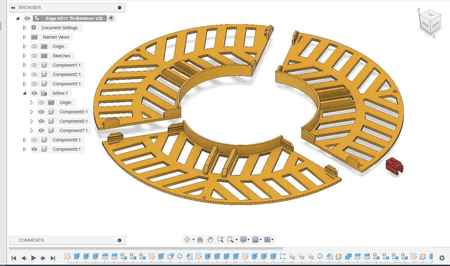Step forward one feature in timeline
The width and height of the screenshot is (450, 266).
click(43, 258)
